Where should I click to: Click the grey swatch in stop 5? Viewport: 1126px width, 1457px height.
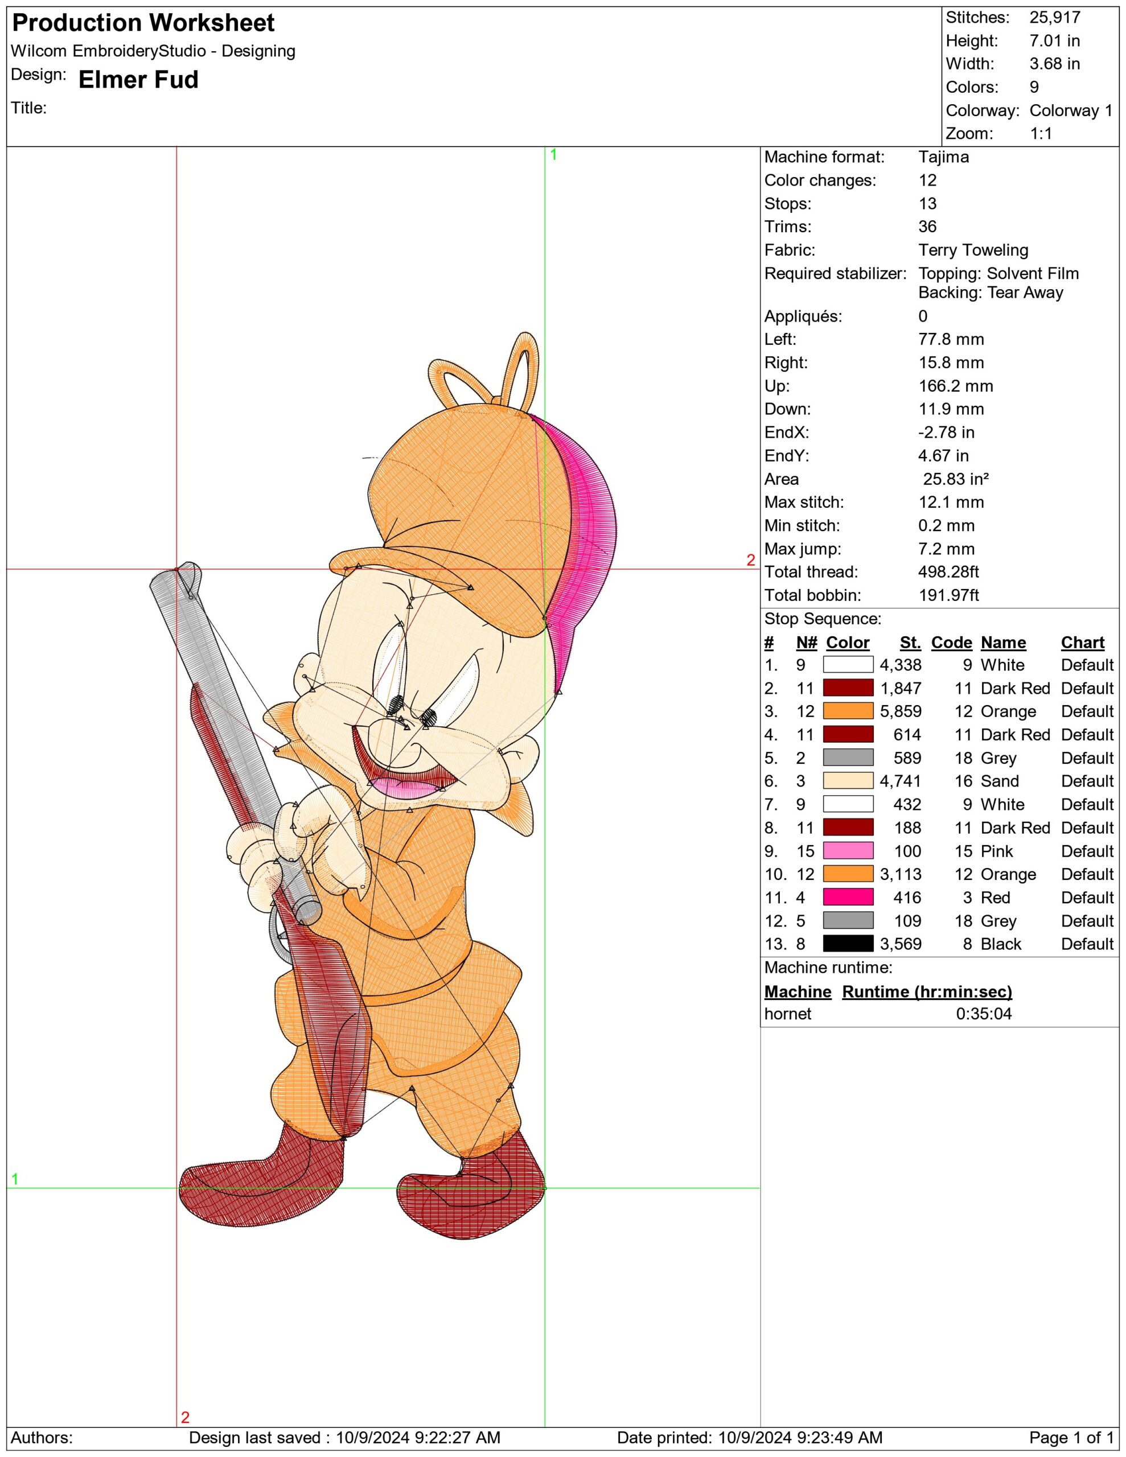848,758
